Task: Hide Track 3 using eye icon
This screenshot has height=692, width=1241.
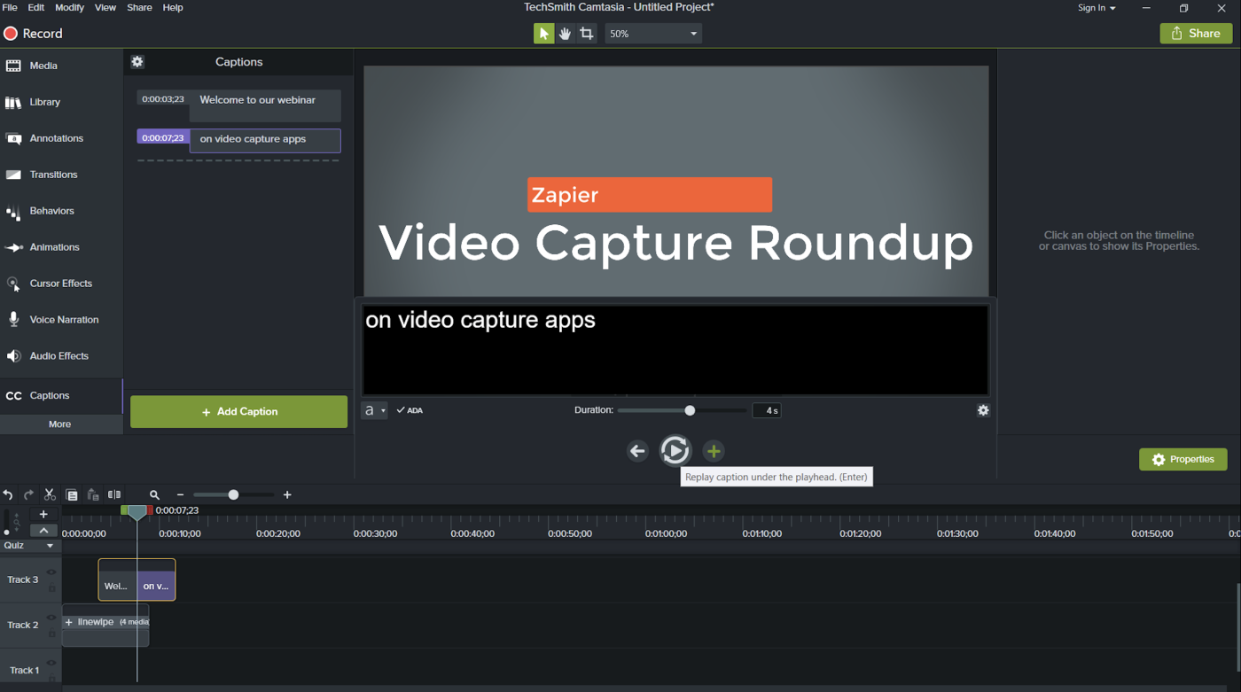Action: coord(51,572)
